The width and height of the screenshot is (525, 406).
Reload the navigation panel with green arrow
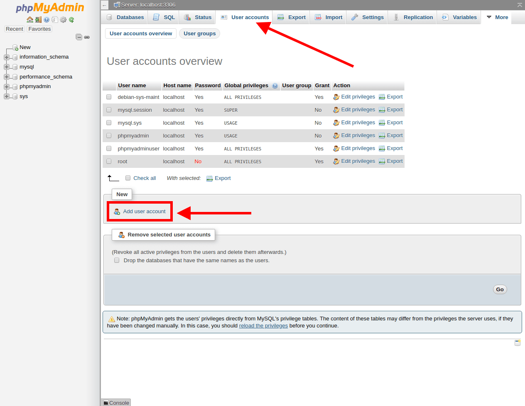pos(71,20)
